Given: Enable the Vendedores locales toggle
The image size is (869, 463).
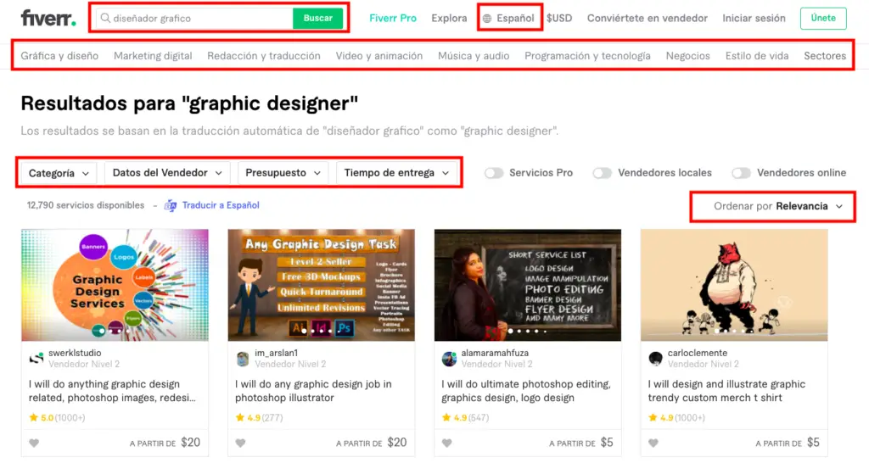Looking at the screenshot, I should coord(602,173).
